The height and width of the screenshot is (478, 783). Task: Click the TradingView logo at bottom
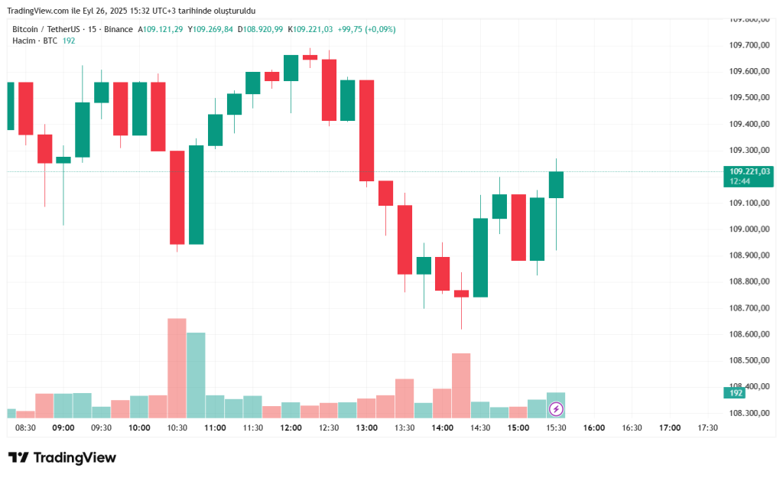63,457
